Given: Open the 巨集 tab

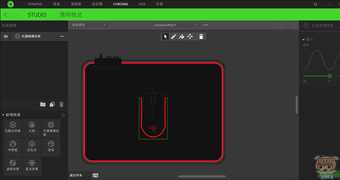Looking at the screenshot, I should pos(160,4).
